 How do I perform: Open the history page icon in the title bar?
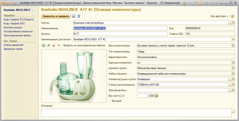pos(190,3)
